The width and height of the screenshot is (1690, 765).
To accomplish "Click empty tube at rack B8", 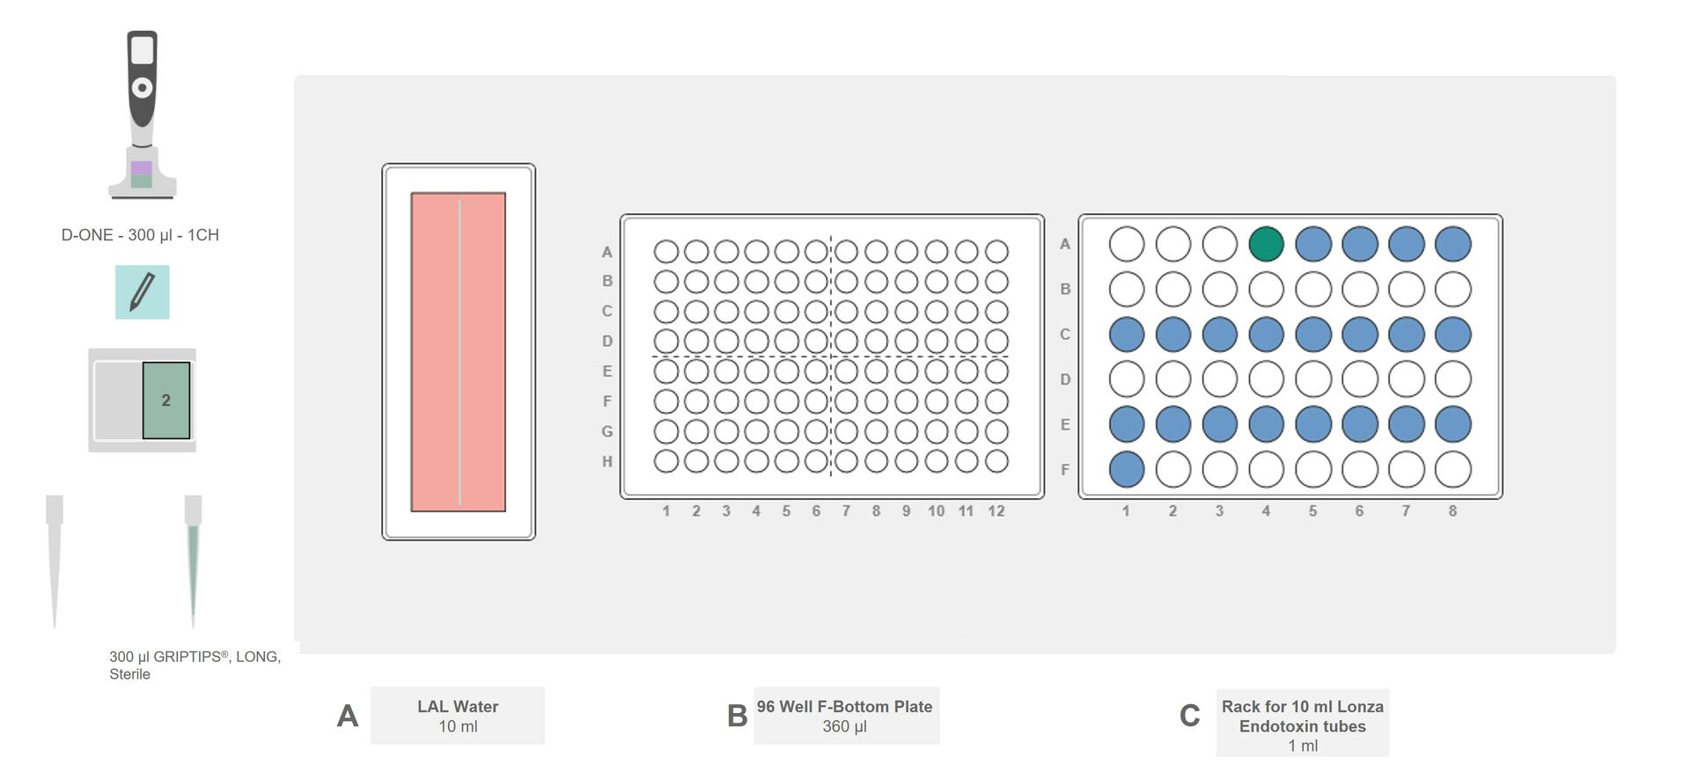I will [1452, 289].
